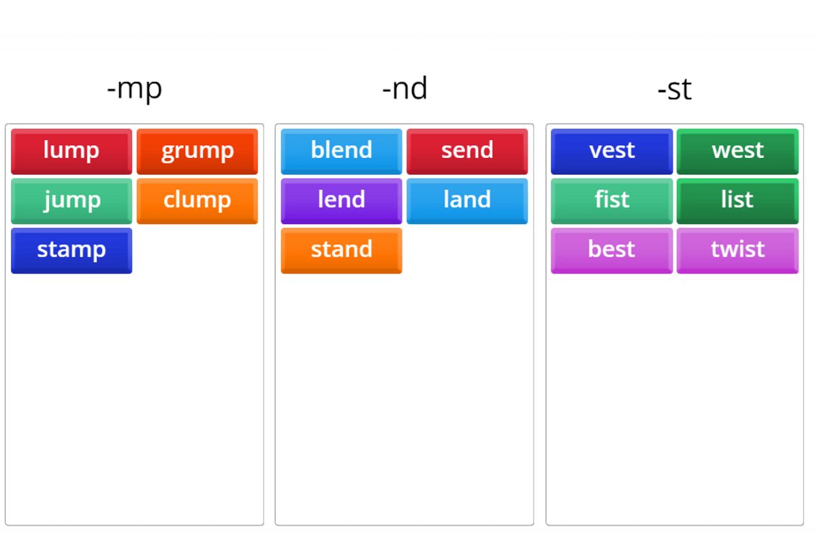Click the '-mp' group heading

click(x=135, y=89)
